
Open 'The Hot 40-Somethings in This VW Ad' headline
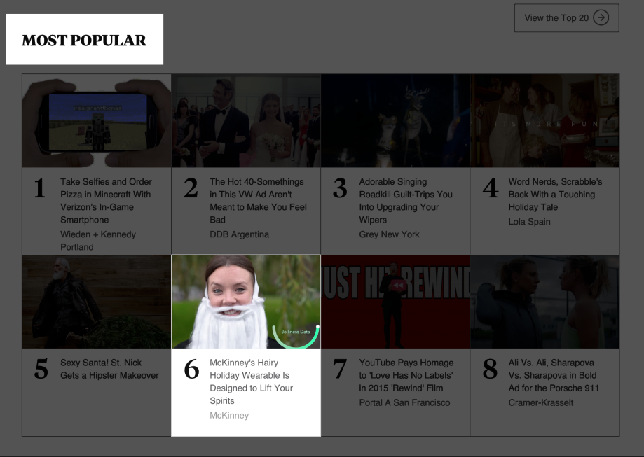(x=258, y=201)
